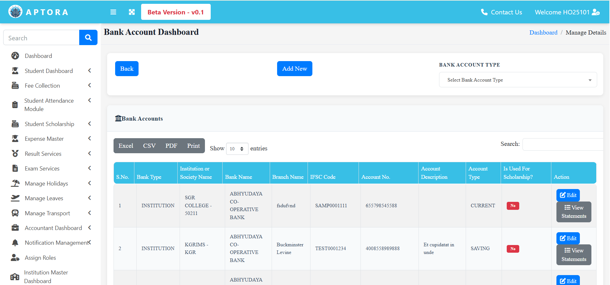Click the Contact Us phone icon
Screen dimensions: 610x285
coord(484,12)
